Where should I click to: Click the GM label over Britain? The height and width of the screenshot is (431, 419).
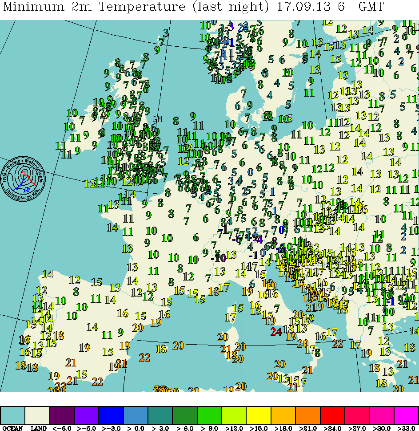tap(157, 119)
